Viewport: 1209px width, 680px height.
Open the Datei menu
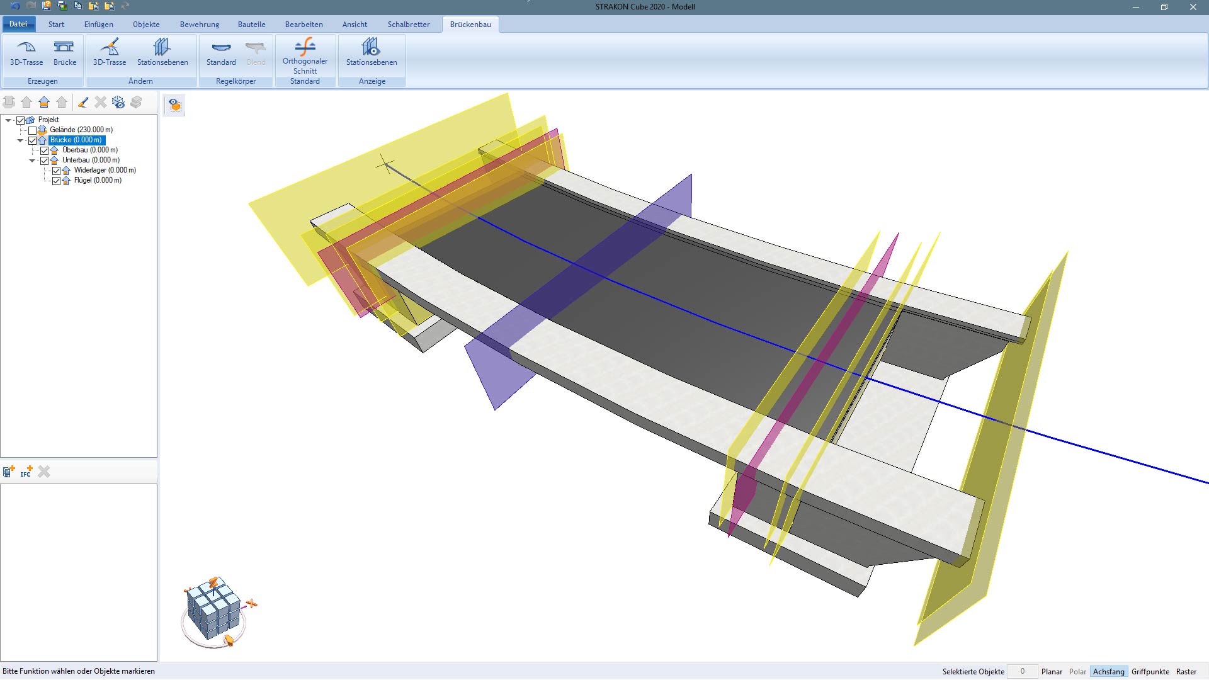click(x=18, y=24)
